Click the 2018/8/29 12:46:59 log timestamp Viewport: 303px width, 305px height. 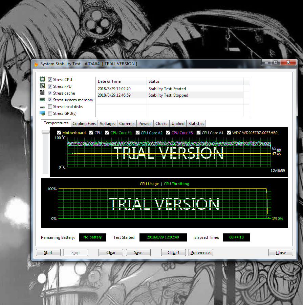point(114,95)
